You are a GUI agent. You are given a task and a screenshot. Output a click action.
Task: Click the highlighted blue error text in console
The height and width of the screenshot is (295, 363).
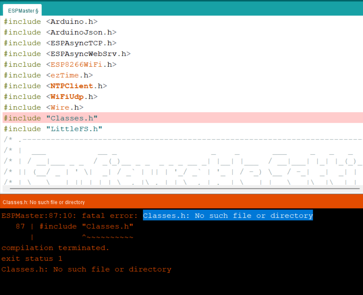point(228,215)
